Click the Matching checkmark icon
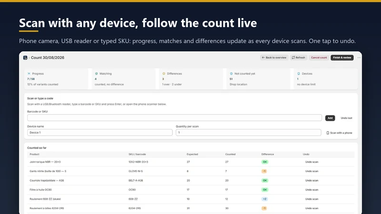Image resolution: width=381 pixels, height=214 pixels. [x=96, y=74]
